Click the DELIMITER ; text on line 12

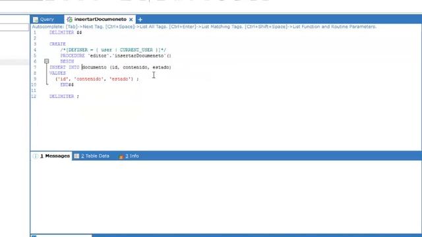point(65,96)
